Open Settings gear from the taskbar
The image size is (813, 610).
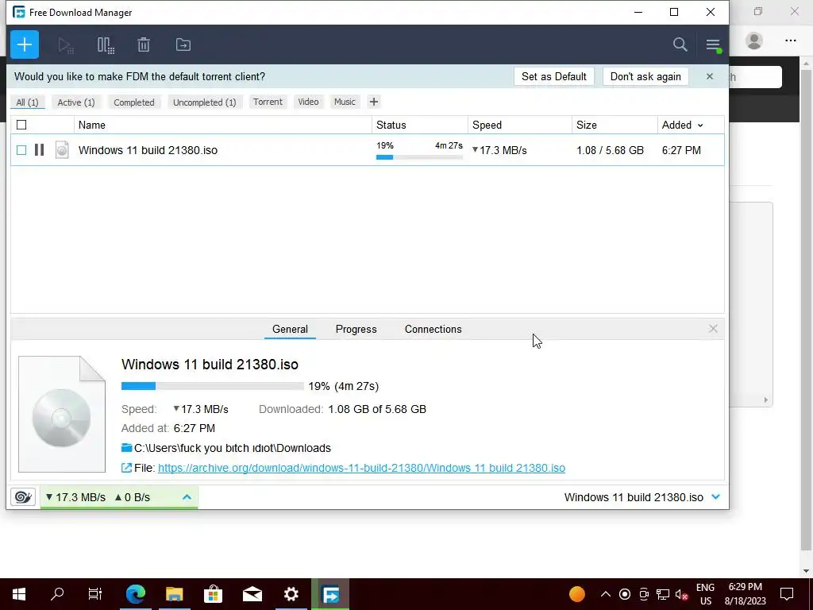[x=291, y=594]
